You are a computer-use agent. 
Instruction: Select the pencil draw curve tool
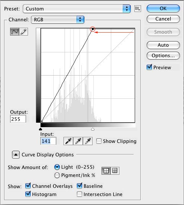click(24, 31)
